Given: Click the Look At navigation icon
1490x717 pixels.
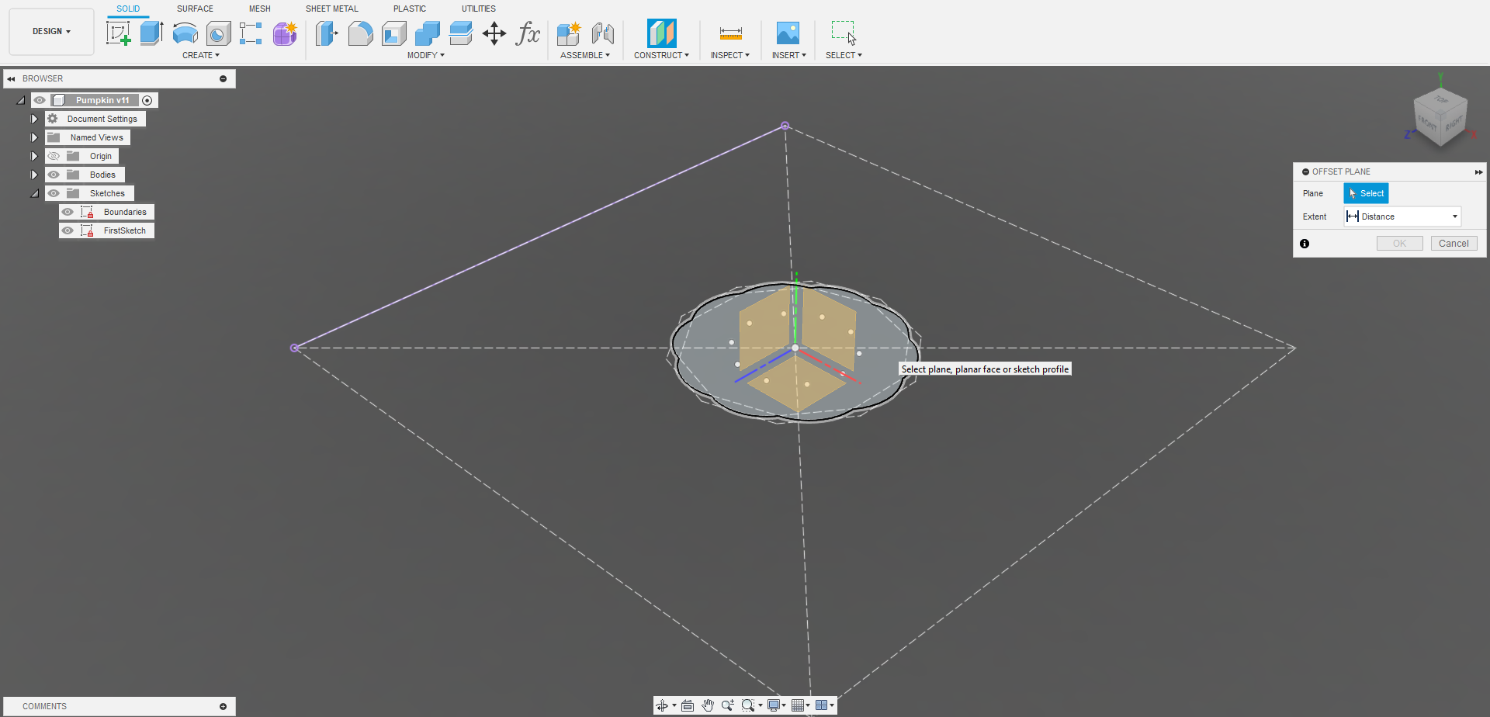Looking at the screenshot, I should 688,705.
